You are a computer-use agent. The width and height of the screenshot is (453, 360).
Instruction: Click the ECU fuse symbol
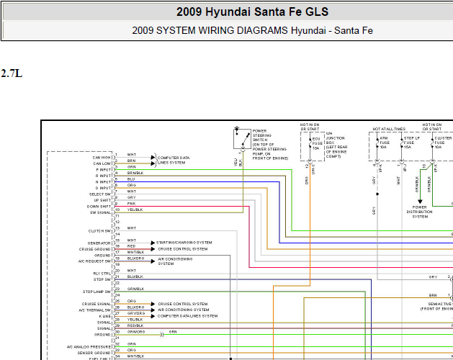tap(310, 143)
